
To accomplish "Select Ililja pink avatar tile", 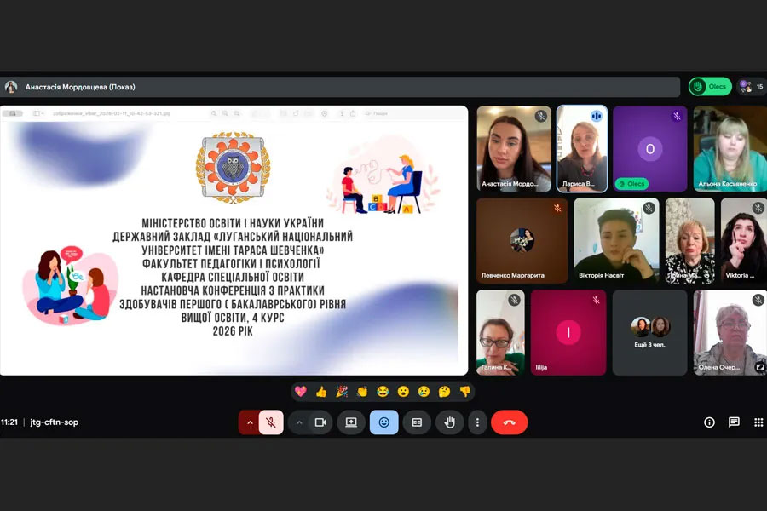I will (x=568, y=332).
